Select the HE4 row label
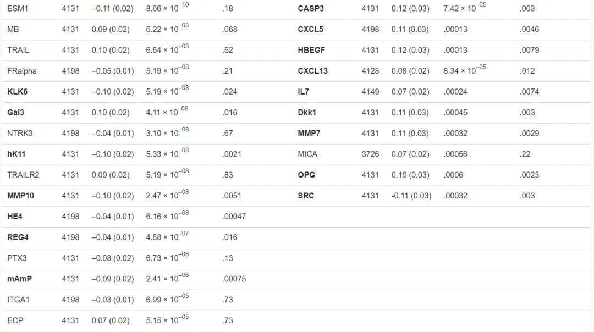Image resolution: width=594 pixels, height=332 pixels. [15, 217]
